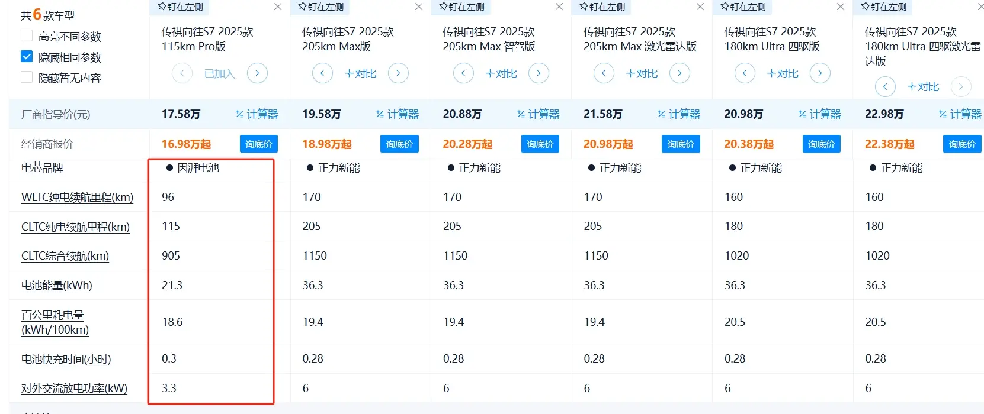Image resolution: width=984 pixels, height=414 pixels.
Task: Open the CLTC综合续航(km) parameter link
Action: click(x=65, y=255)
